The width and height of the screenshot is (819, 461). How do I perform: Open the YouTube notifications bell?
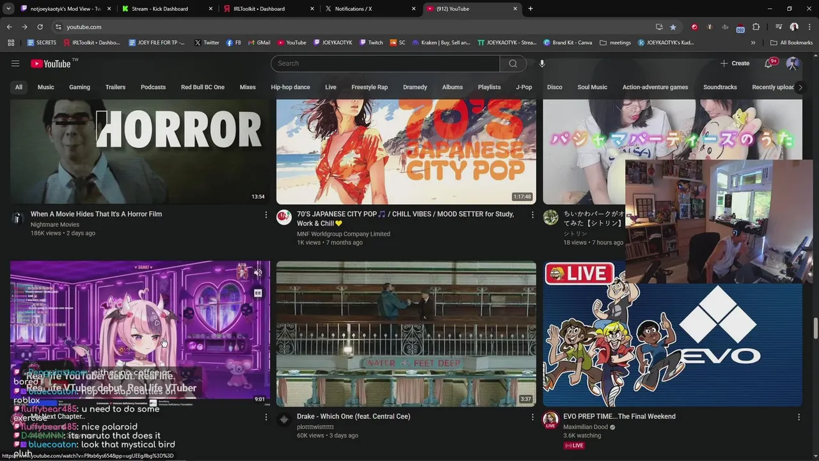pyautogui.click(x=768, y=63)
